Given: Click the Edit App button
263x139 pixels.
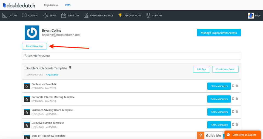Looking at the screenshot, I should [201, 69].
